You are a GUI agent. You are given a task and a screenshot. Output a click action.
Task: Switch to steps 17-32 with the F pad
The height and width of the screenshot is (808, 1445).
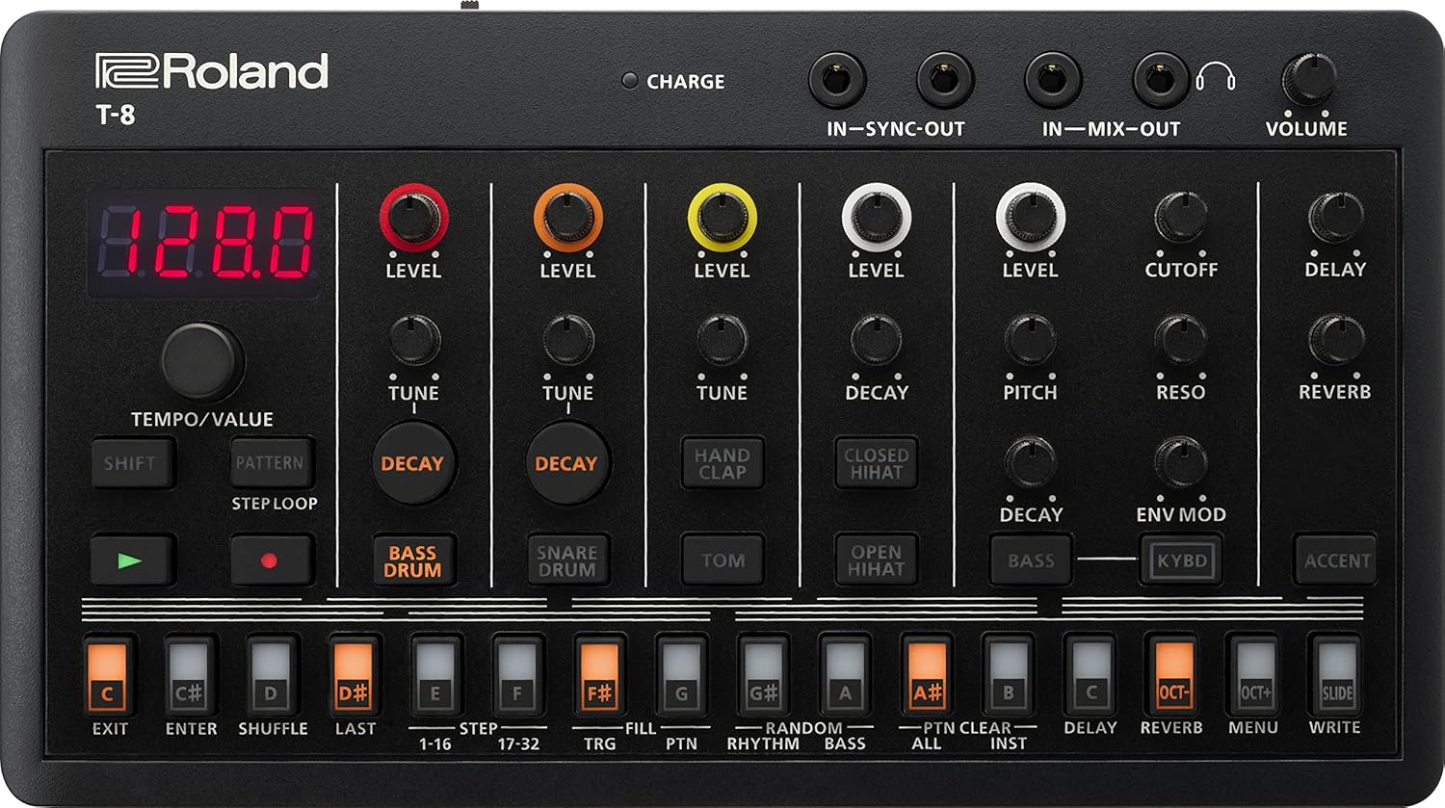pos(516,675)
